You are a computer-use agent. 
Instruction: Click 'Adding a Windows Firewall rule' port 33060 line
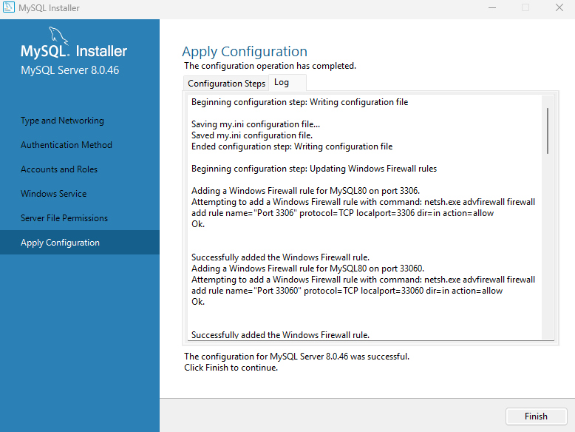point(307,269)
